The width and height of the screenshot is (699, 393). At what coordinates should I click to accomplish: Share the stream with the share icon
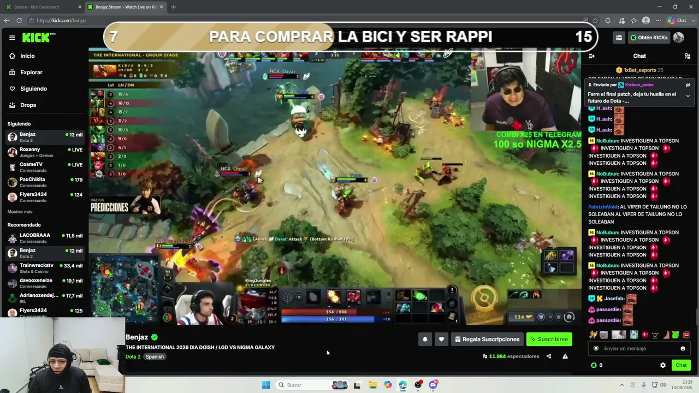549,356
